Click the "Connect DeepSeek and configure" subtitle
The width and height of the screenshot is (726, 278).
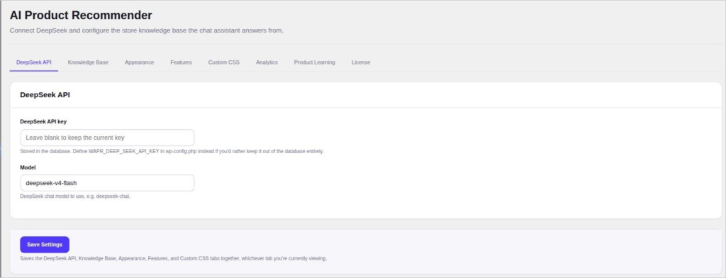pos(146,30)
